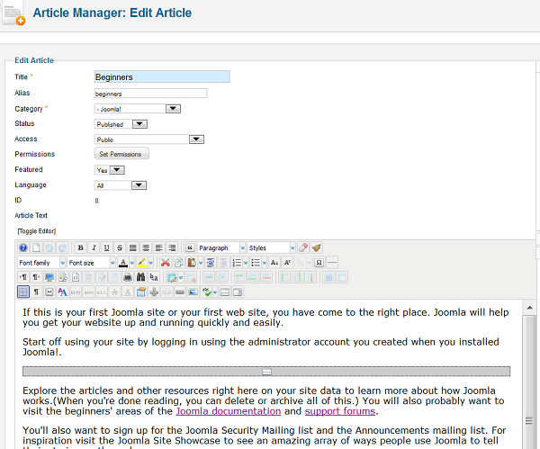This screenshot has height=449, width=540.
Task: Click the Print icon
Action: pyautogui.click(x=128, y=277)
